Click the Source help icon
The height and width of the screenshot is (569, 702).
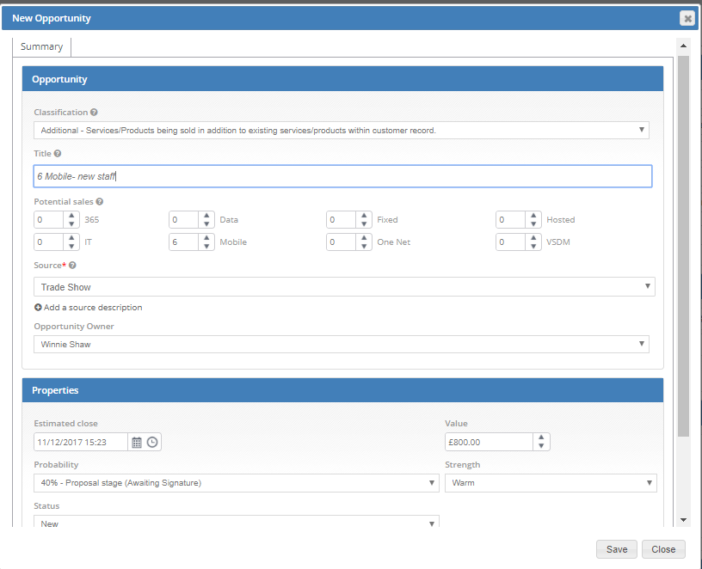72,266
